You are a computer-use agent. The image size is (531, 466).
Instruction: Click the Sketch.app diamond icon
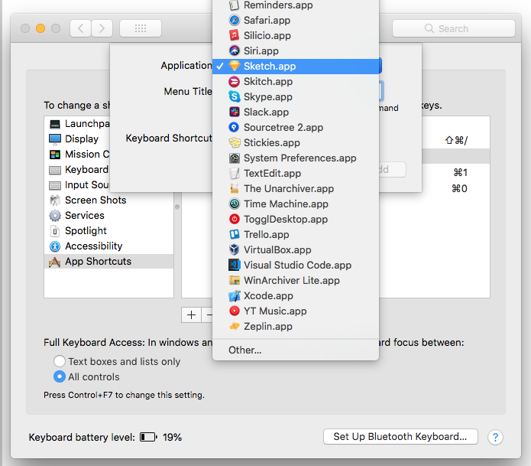[234, 66]
